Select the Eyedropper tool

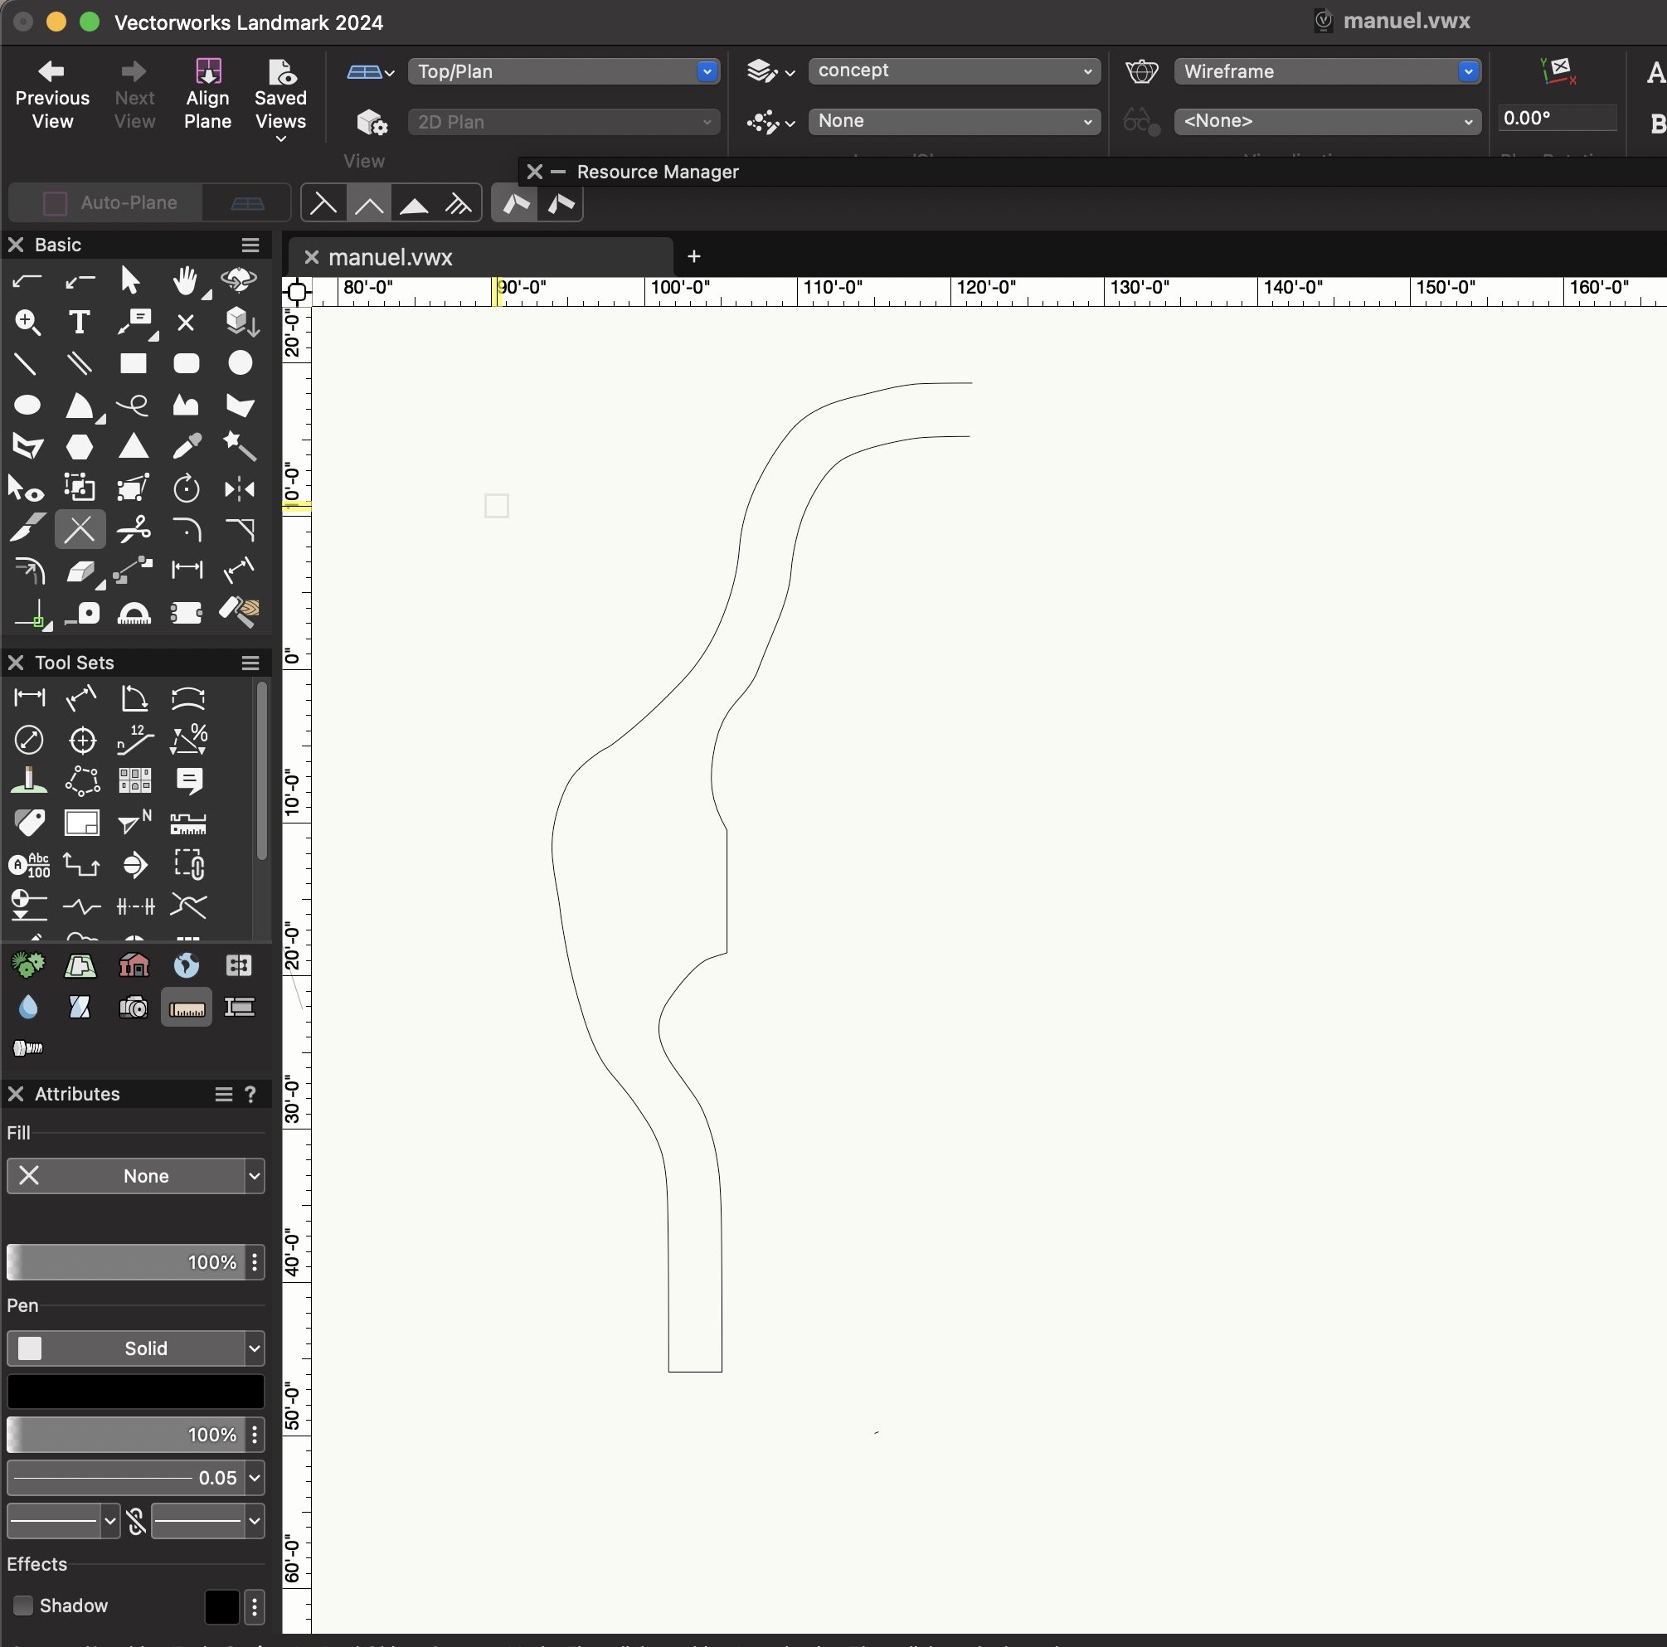187,447
